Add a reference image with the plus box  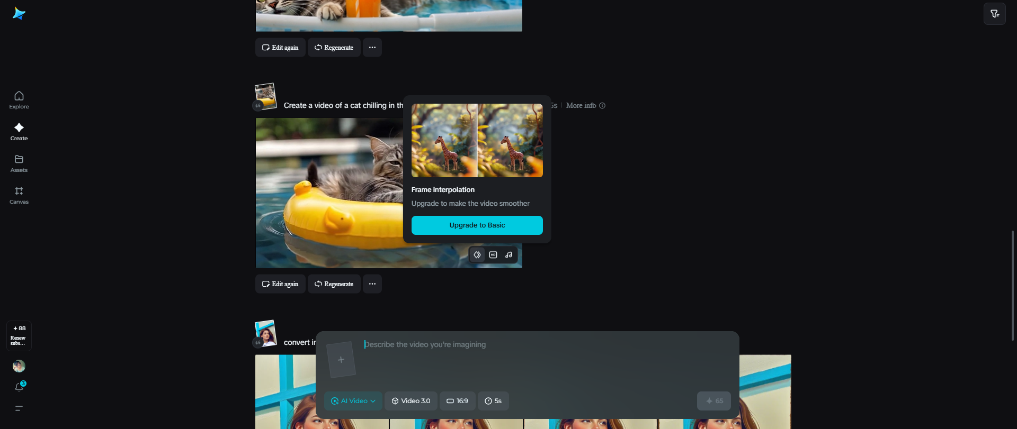click(341, 360)
